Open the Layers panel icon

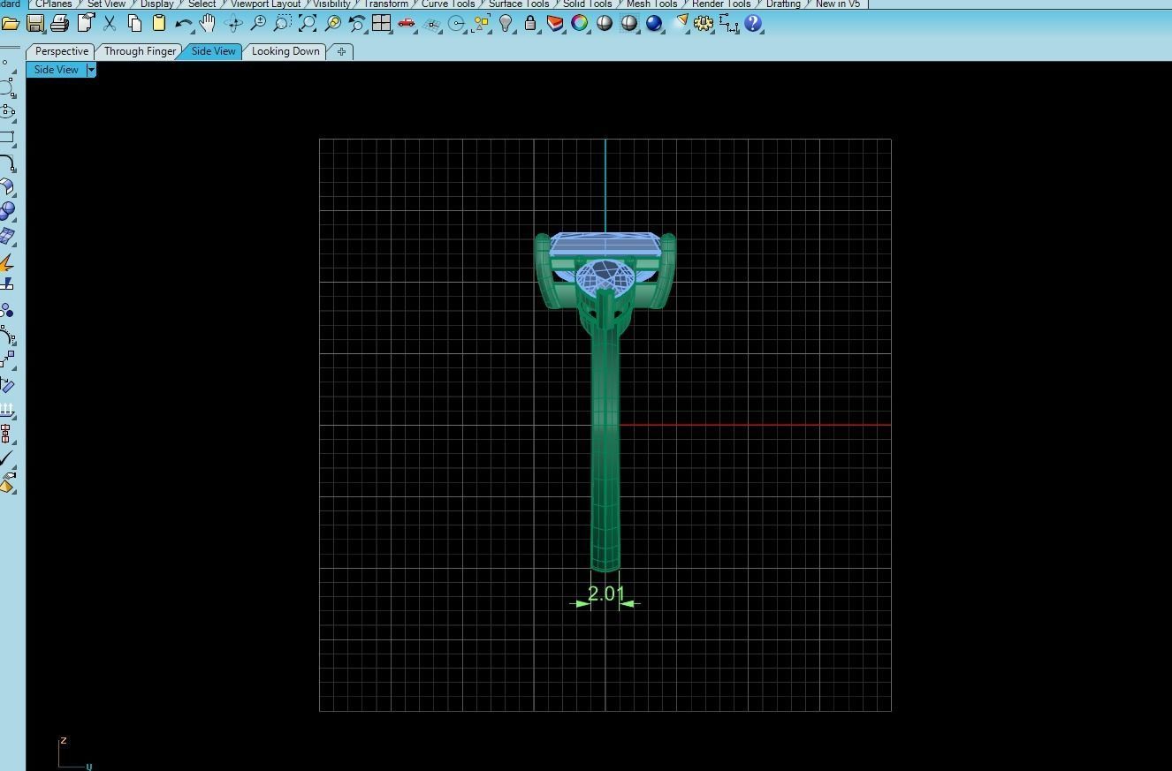555,24
